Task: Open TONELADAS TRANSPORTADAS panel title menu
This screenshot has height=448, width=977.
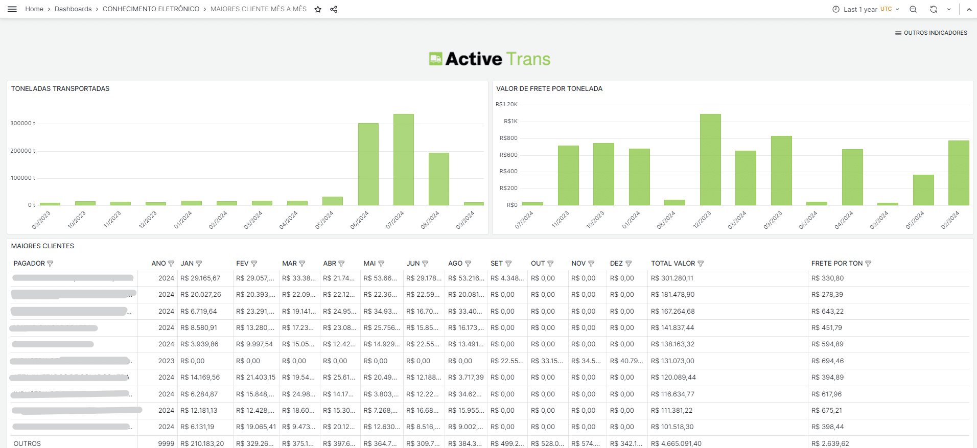Action: (60, 88)
